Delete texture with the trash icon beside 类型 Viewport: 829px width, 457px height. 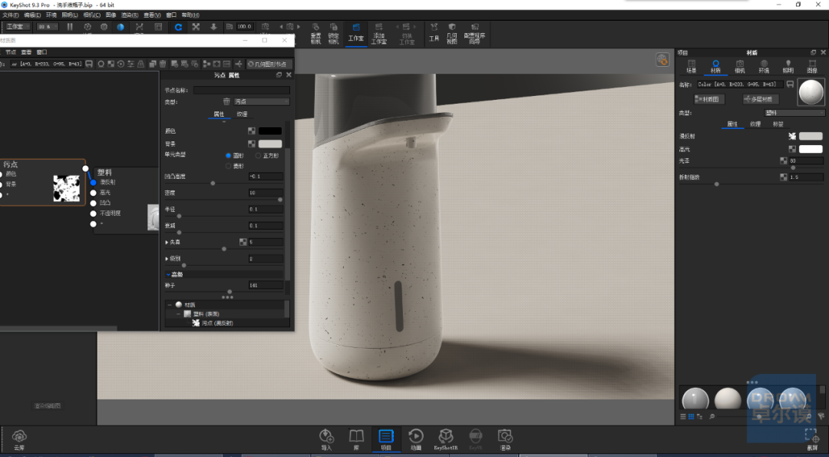226,101
